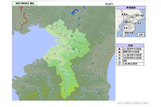The width and height of the screenshot is (161, 107).
Task: Show station names via 局名表示 link
Action: click(109, 4)
